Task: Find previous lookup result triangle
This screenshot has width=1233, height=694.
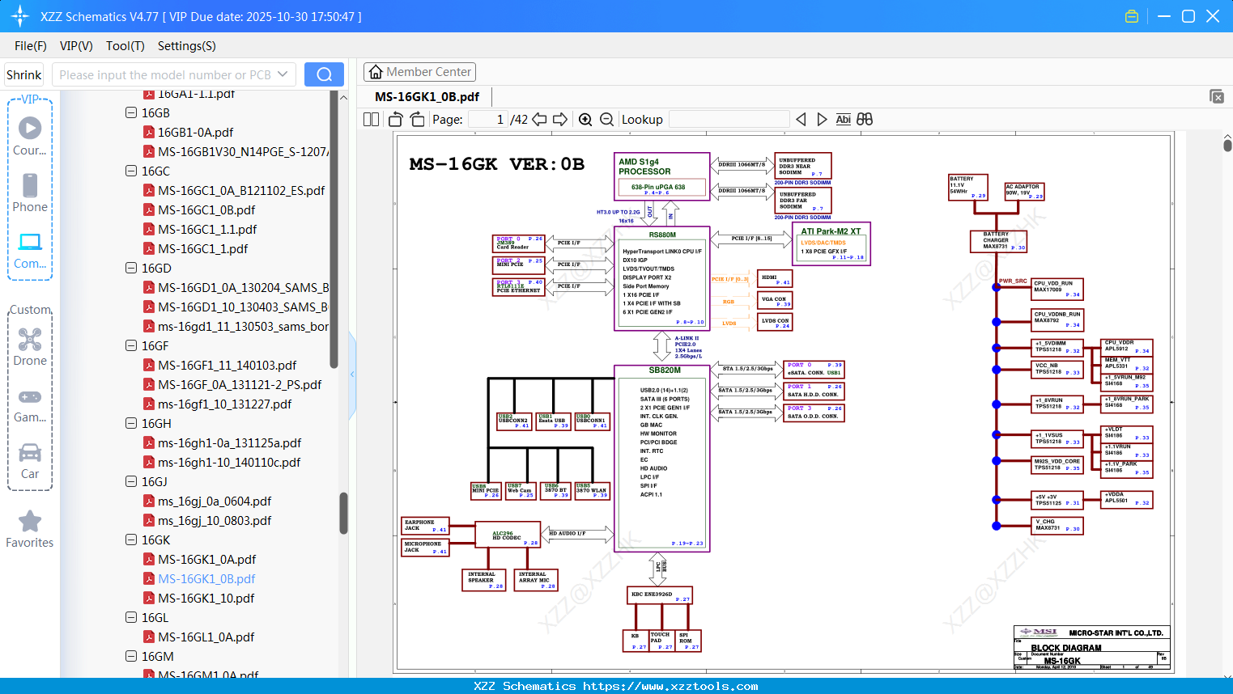Action: (801, 120)
